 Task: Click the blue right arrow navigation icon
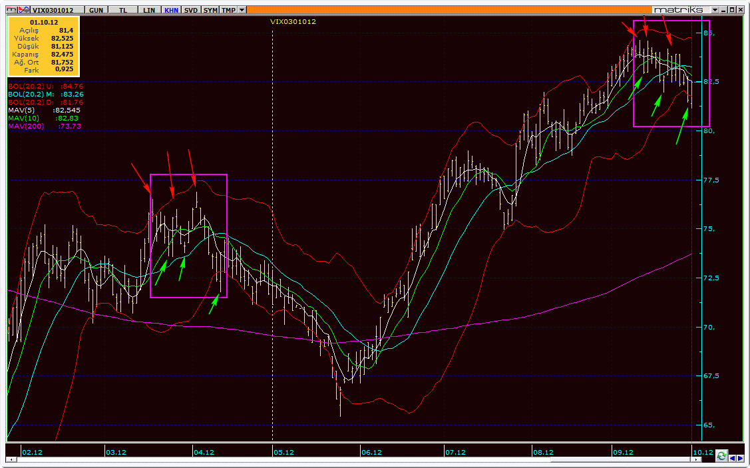741,459
